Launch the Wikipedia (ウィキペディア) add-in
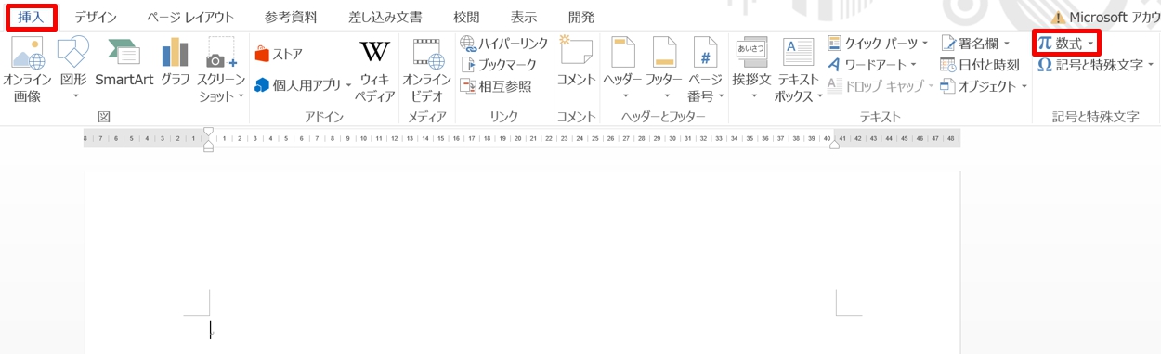The width and height of the screenshot is (1161, 354). [x=375, y=70]
